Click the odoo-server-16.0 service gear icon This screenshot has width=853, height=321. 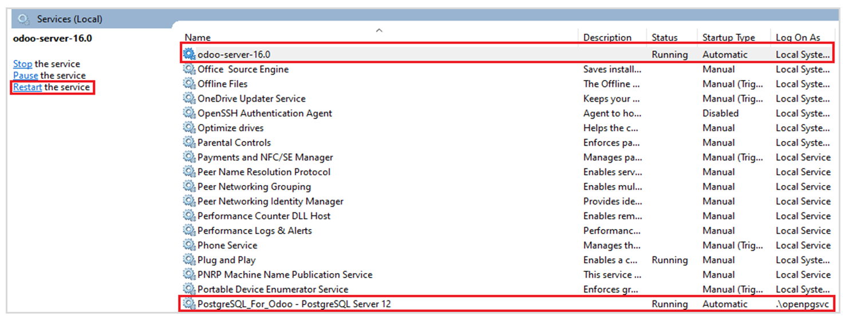pyautogui.click(x=189, y=55)
